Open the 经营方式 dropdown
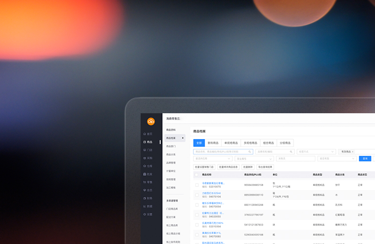The width and height of the screenshot is (375, 244). (316, 152)
